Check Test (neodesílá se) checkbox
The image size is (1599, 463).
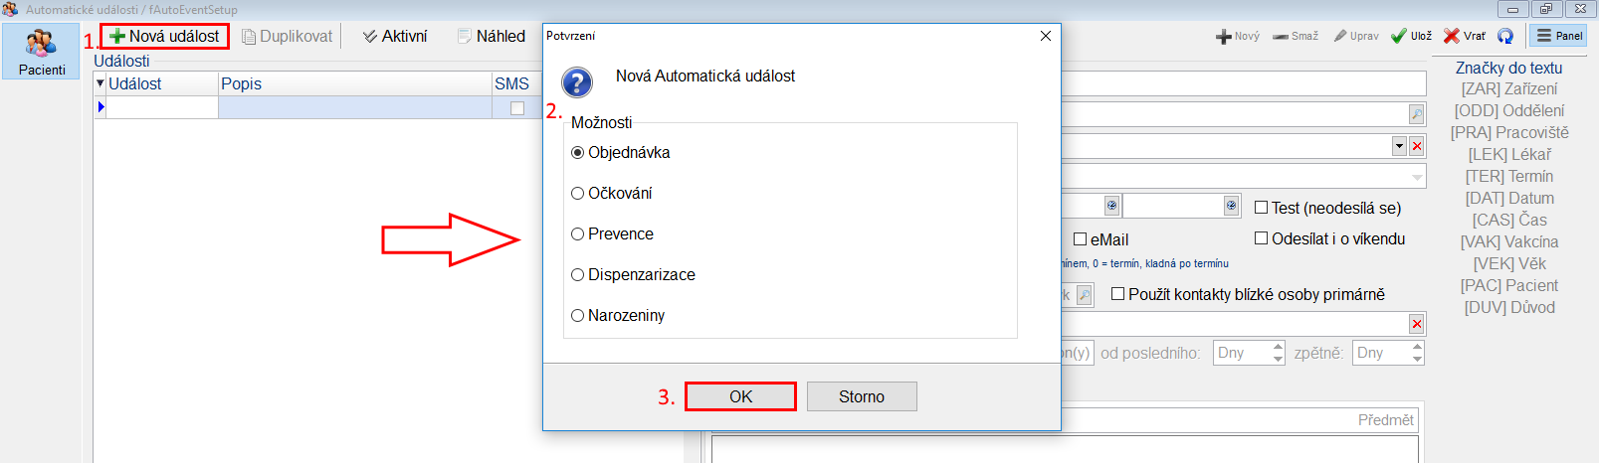tap(1262, 208)
